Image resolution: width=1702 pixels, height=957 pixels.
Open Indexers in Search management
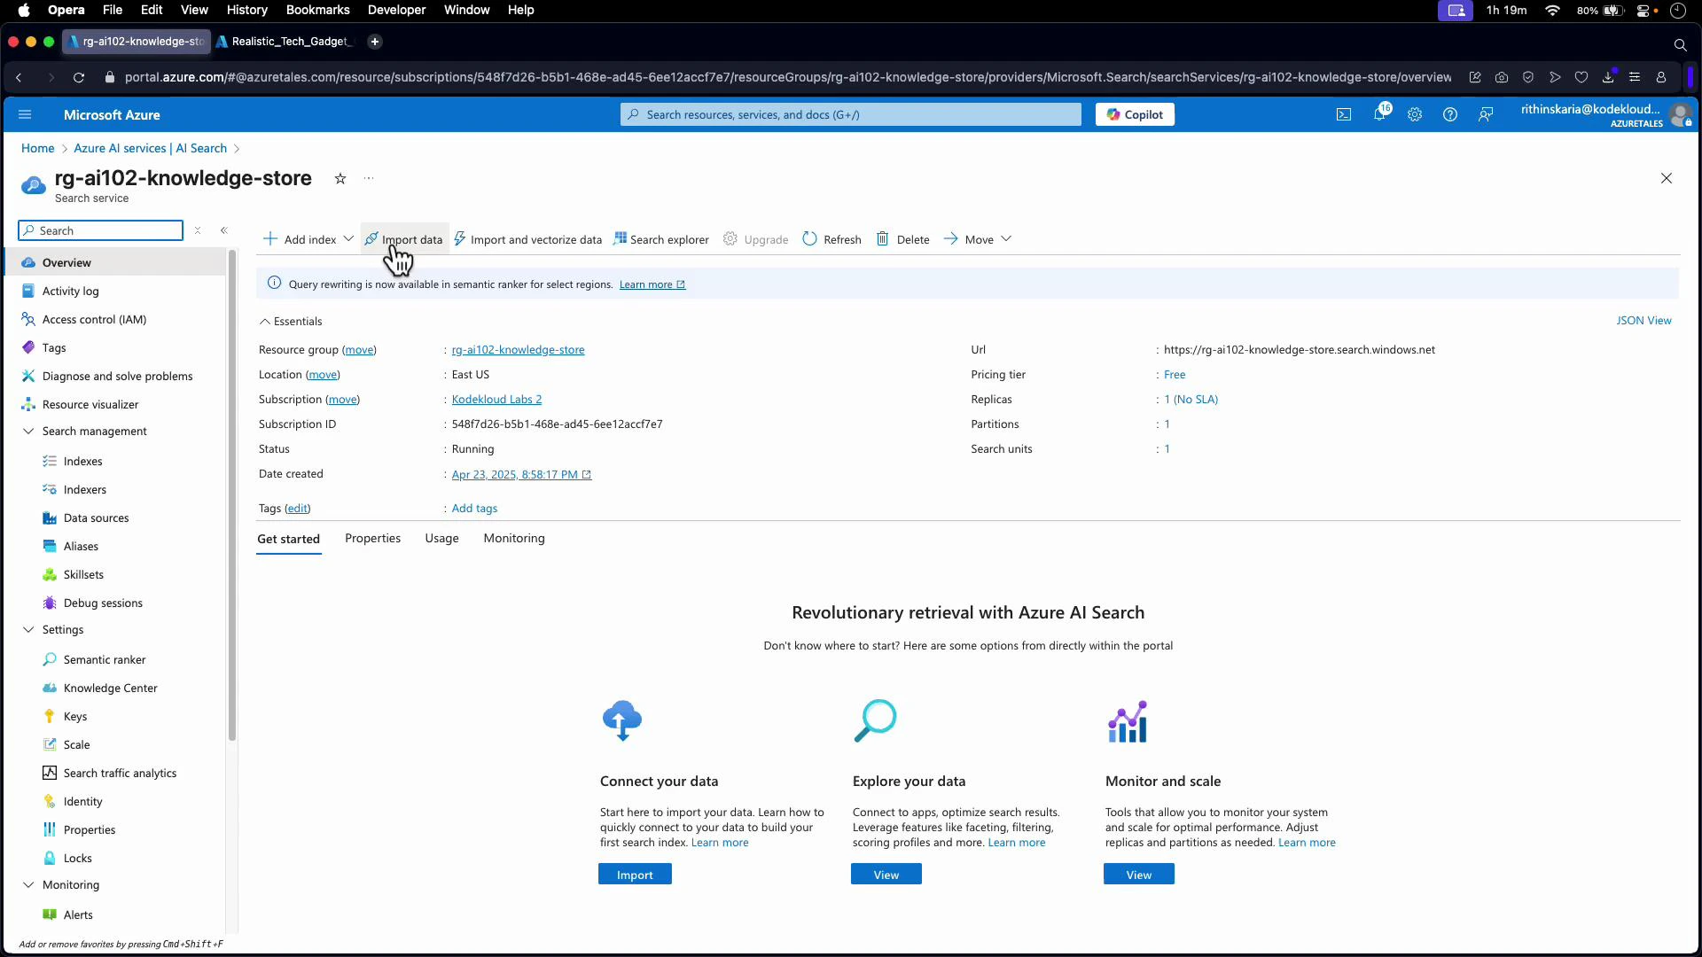[84, 489]
